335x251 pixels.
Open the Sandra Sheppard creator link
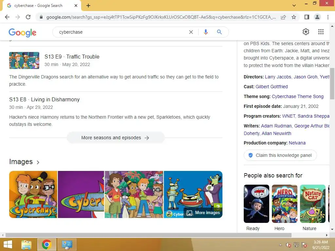pos(313,116)
